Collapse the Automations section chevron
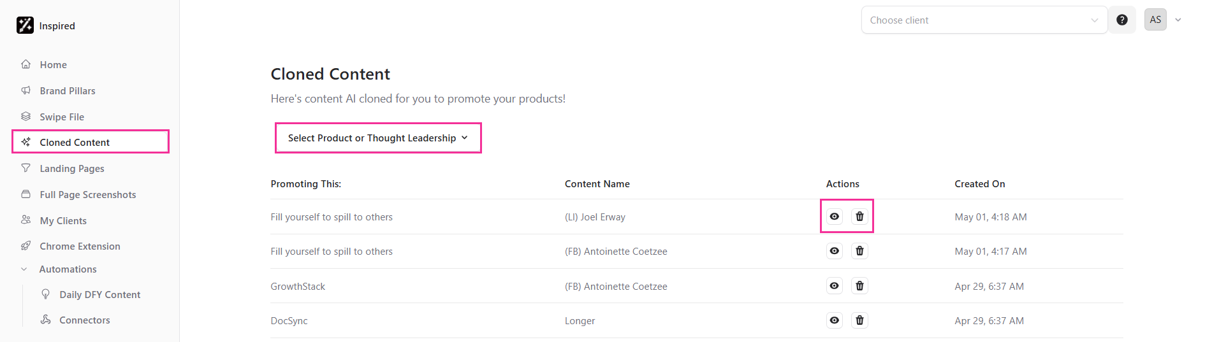Screen dimensions: 1205x342 [x=24, y=269]
